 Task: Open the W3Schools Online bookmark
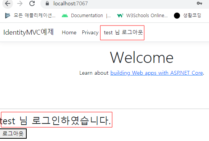[142, 16]
